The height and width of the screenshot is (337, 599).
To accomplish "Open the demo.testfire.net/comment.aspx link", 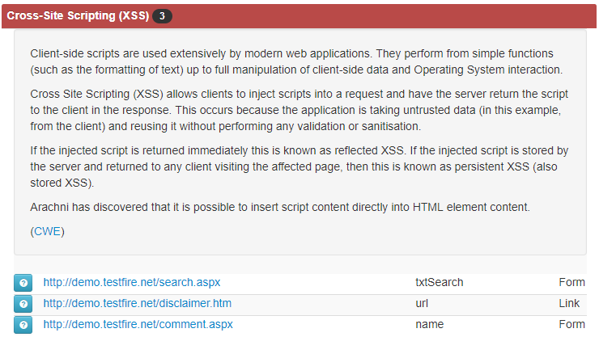I will coord(138,324).
